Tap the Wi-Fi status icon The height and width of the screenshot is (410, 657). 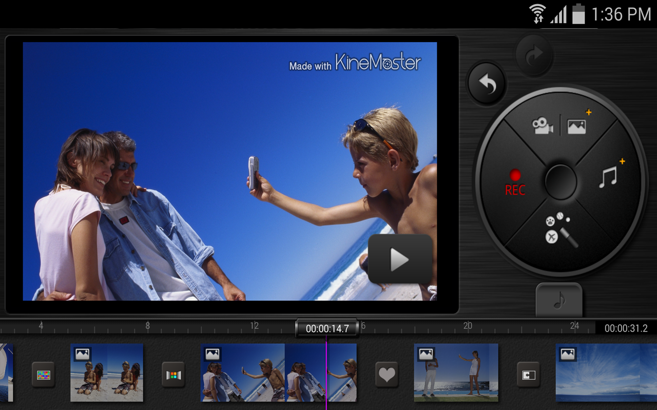click(538, 14)
